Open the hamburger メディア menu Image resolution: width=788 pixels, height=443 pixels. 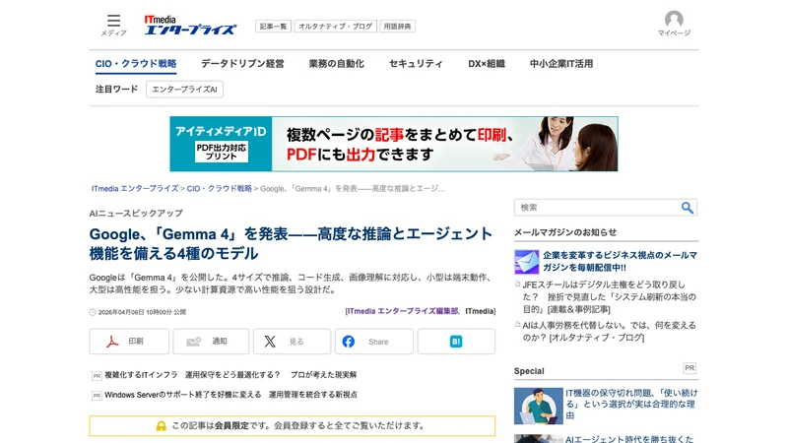[x=113, y=26]
